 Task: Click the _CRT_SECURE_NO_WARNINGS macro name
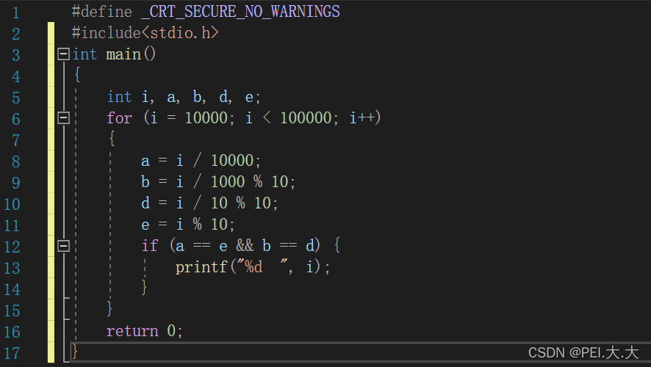(x=240, y=12)
